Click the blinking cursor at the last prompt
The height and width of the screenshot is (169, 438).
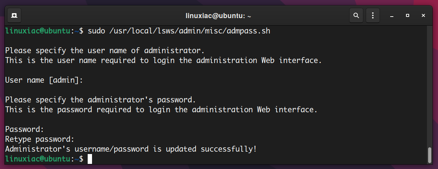[x=90, y=159]
